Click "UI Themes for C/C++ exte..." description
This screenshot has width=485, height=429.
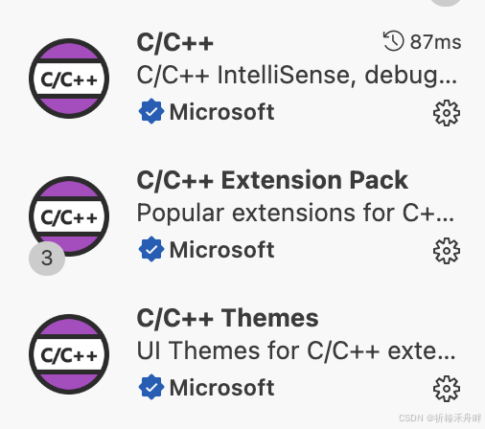coord(296,351)
